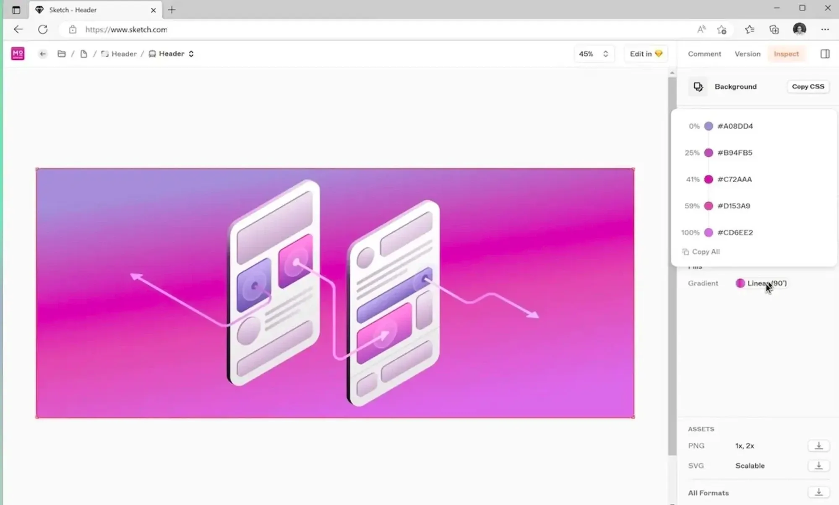This screenshot has width=839, height=505.
Task: Switch to the Comment tab
Action: coord(704,54)
